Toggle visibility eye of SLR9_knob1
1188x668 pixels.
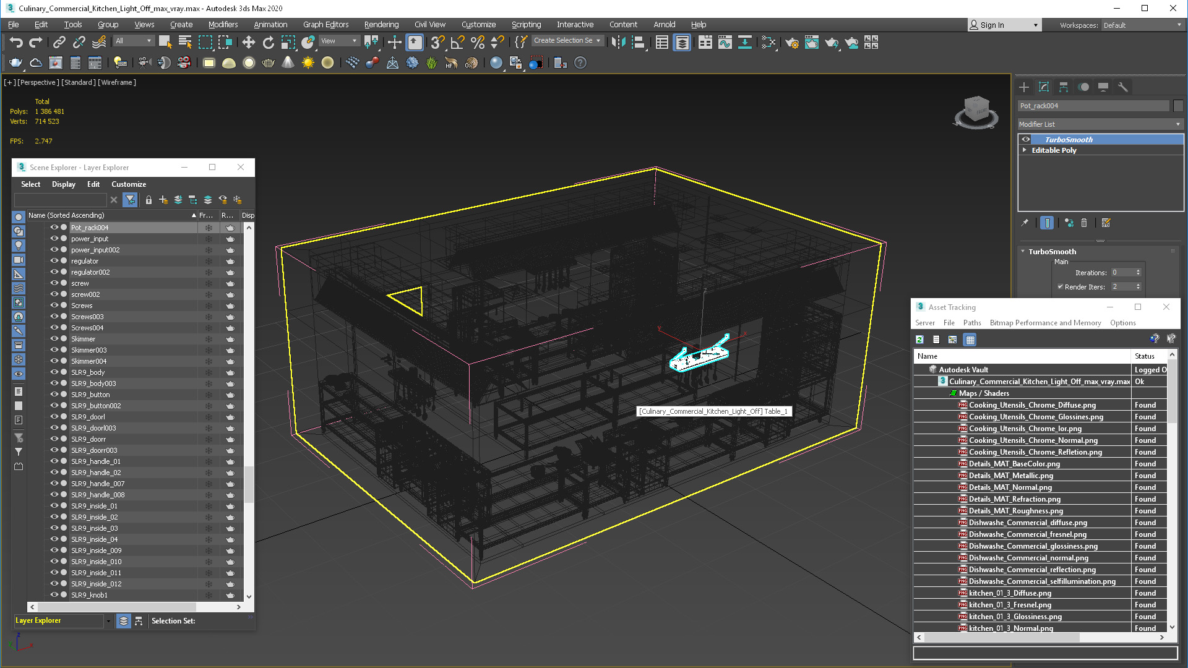(54, 595)
